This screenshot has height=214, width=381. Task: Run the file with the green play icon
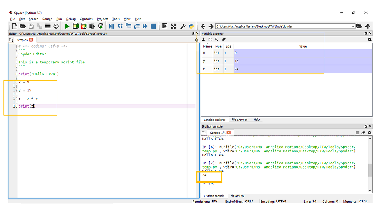click(x=67, y=26)
